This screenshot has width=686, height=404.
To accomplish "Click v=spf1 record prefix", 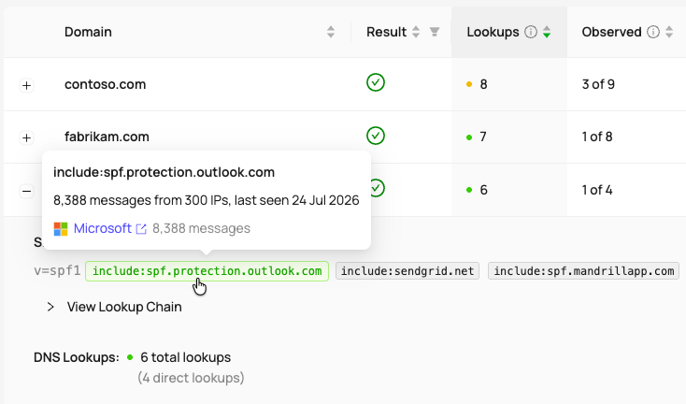I will [57, 271].
